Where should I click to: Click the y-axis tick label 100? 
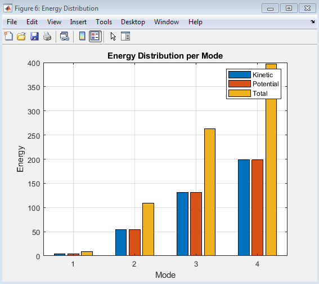pyautogui.click(x=34, y=208)
